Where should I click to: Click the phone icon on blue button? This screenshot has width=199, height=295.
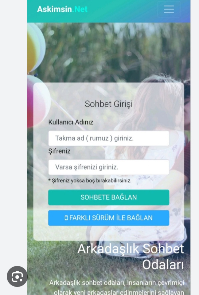coord(66,218)
